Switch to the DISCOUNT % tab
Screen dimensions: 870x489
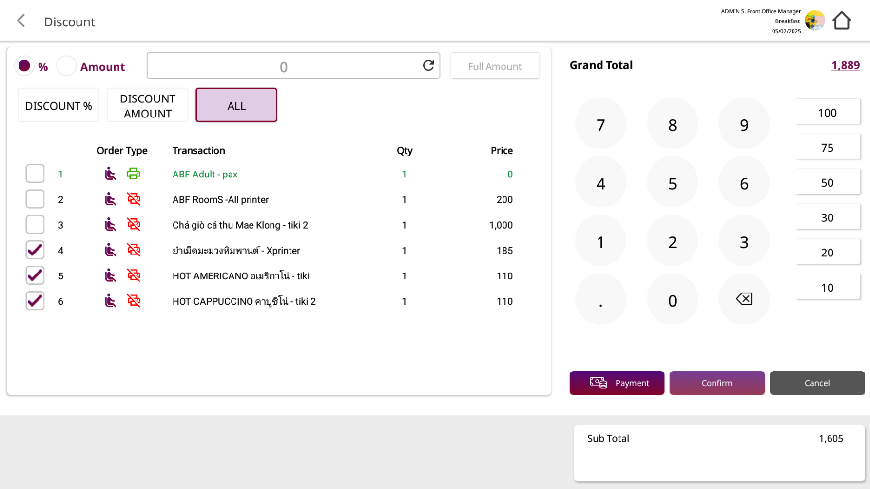click(58, 105)
